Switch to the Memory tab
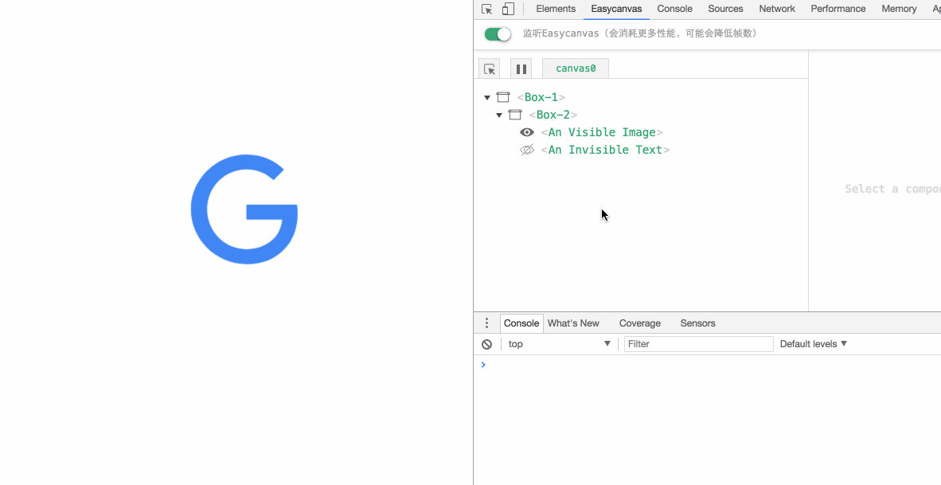This screenshot has width=941, height=485. 899,9
